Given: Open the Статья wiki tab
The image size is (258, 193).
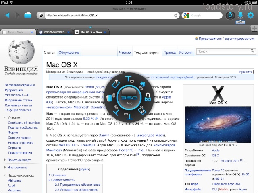Looking at the screenshot, I should coord(50,53).
